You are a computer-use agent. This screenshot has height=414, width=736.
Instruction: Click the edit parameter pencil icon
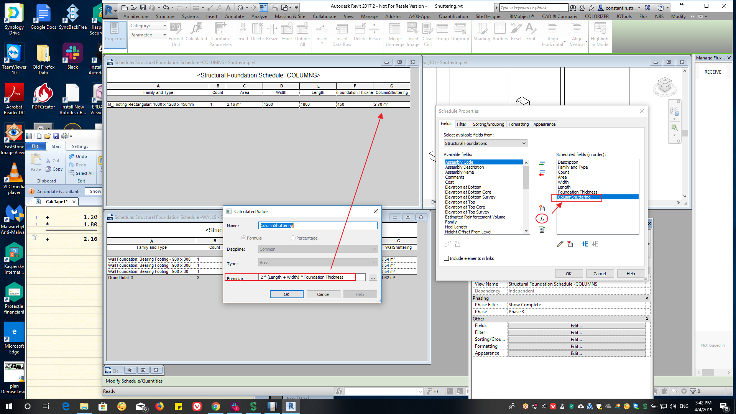560,244
